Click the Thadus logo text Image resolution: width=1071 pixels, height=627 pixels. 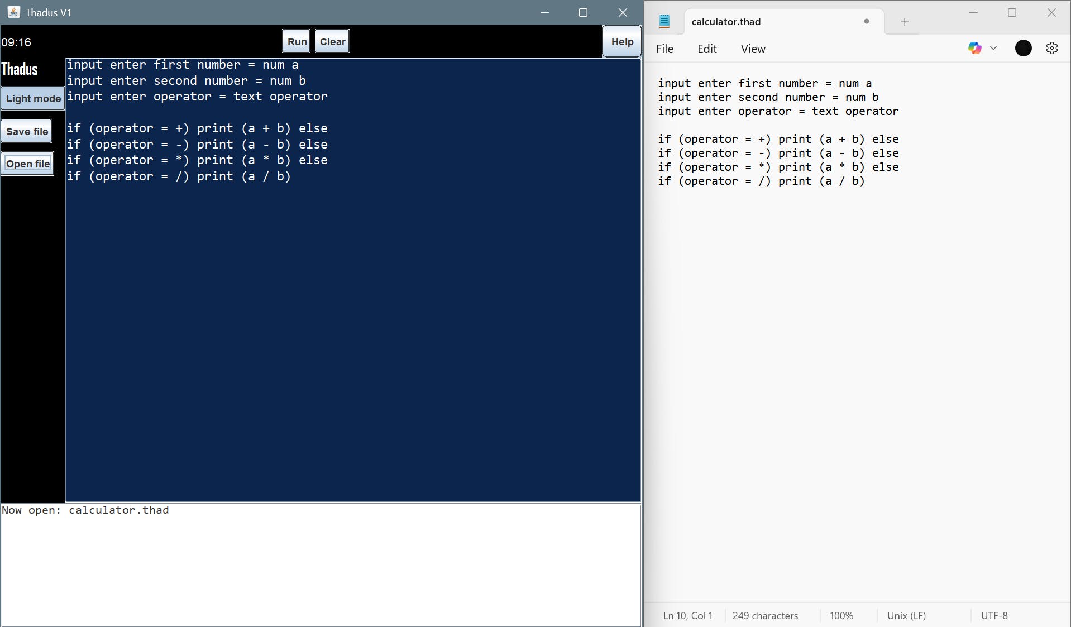click(20, 69)
